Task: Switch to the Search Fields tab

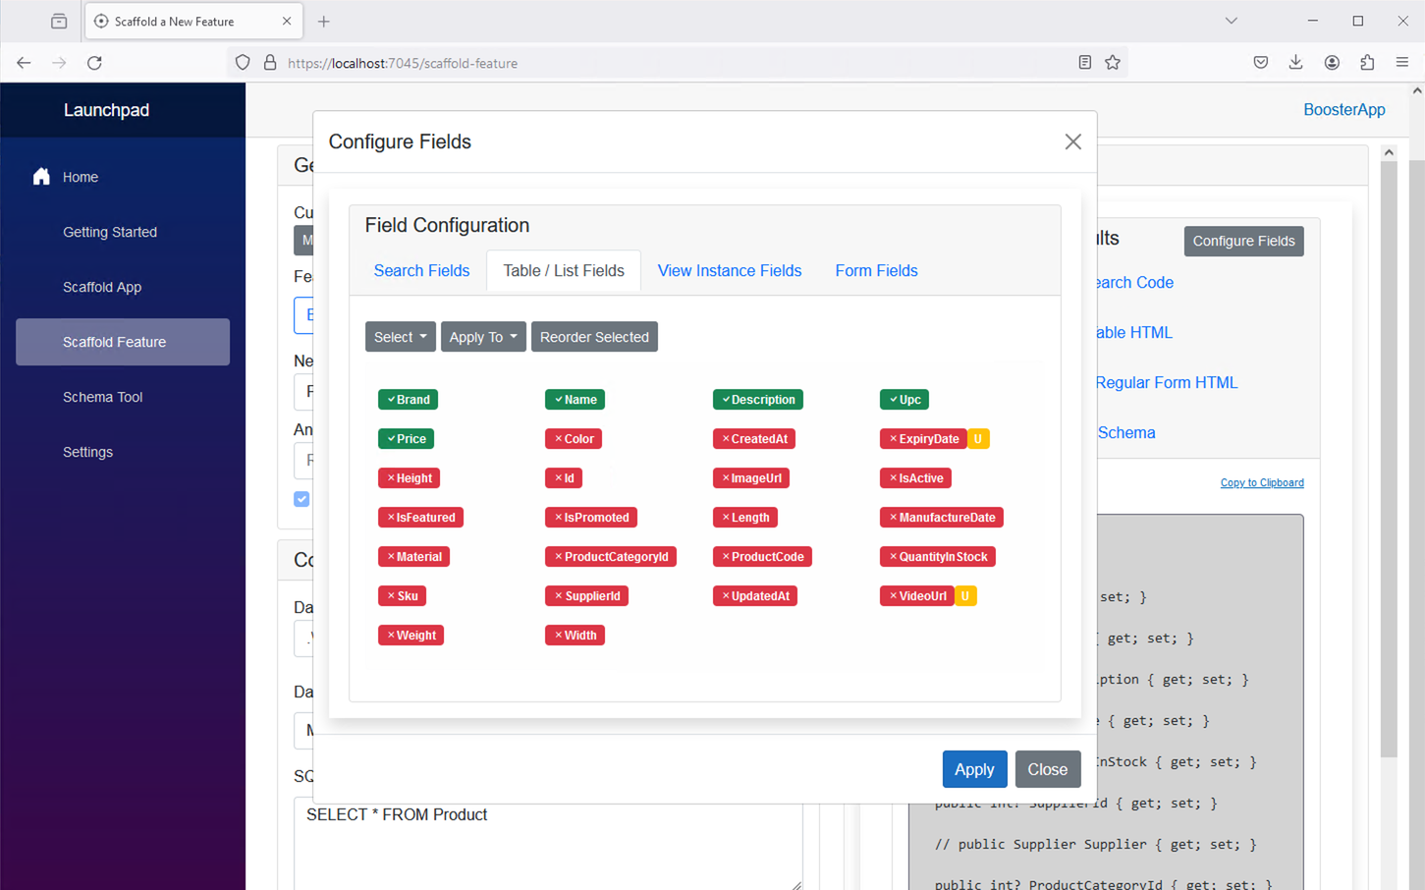Action: point(421,271)
